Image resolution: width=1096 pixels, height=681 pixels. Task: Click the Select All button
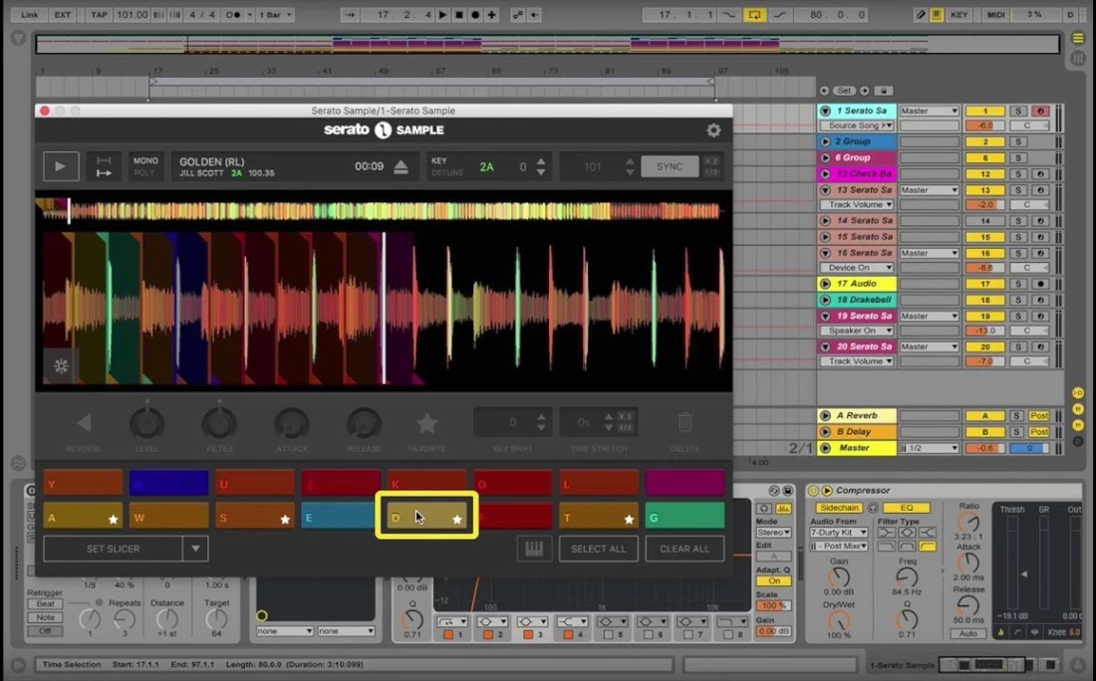[598, 549]
